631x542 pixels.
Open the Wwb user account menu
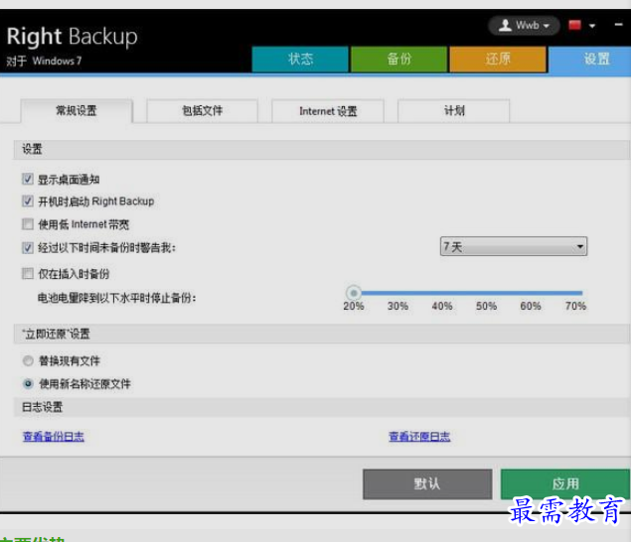coord(524,26)
